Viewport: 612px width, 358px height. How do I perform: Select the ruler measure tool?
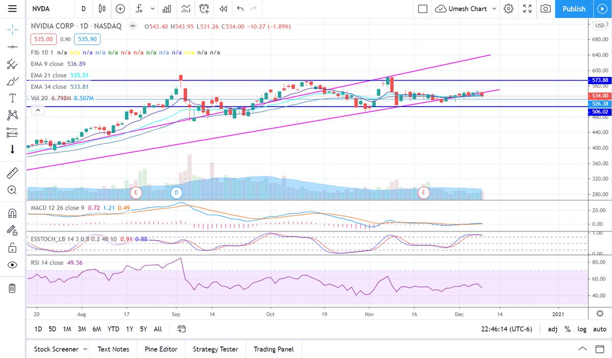[x=13, y=172]
